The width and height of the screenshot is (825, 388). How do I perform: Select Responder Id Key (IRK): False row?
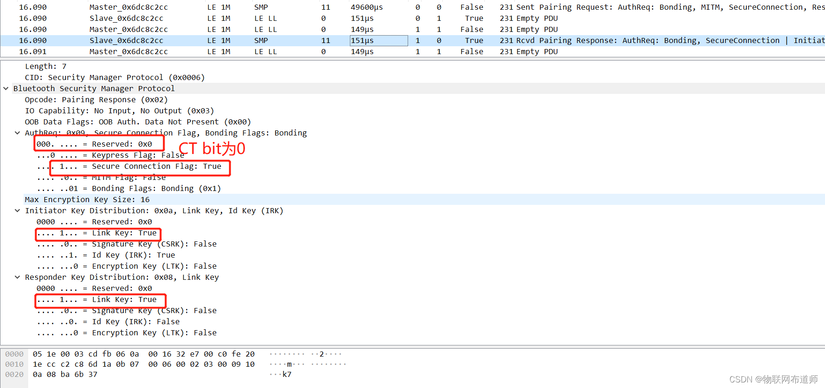tap(108, 321)
